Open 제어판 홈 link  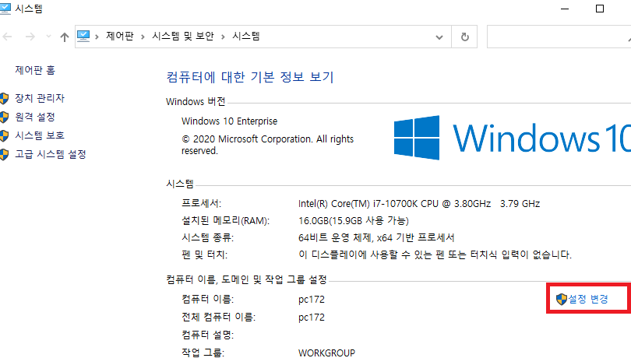(x=35, y=70)
